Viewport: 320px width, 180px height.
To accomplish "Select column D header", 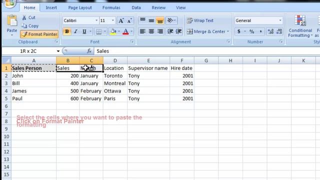I will click(115, 60).
